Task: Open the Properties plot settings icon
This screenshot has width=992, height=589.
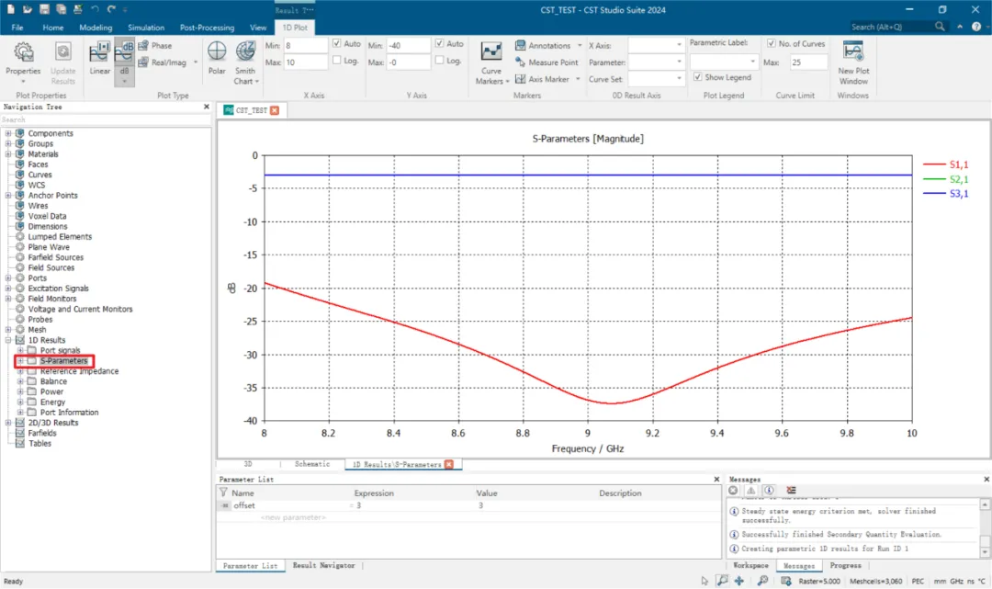Action: coord(23,51)
